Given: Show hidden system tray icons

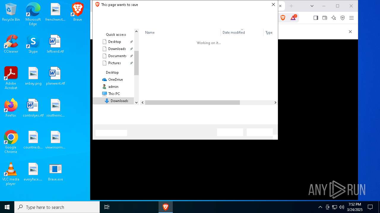Looking at the screenshot, I should click(320, 207).
